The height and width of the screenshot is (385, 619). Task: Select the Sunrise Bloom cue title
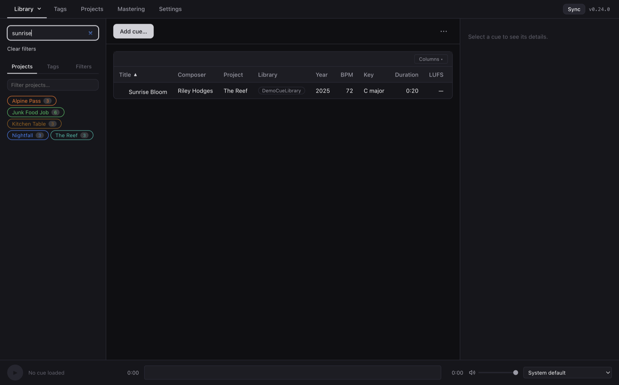148,92
